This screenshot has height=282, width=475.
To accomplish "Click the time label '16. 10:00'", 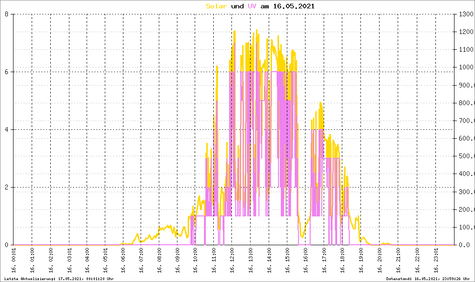I will [x=195, y=261].
